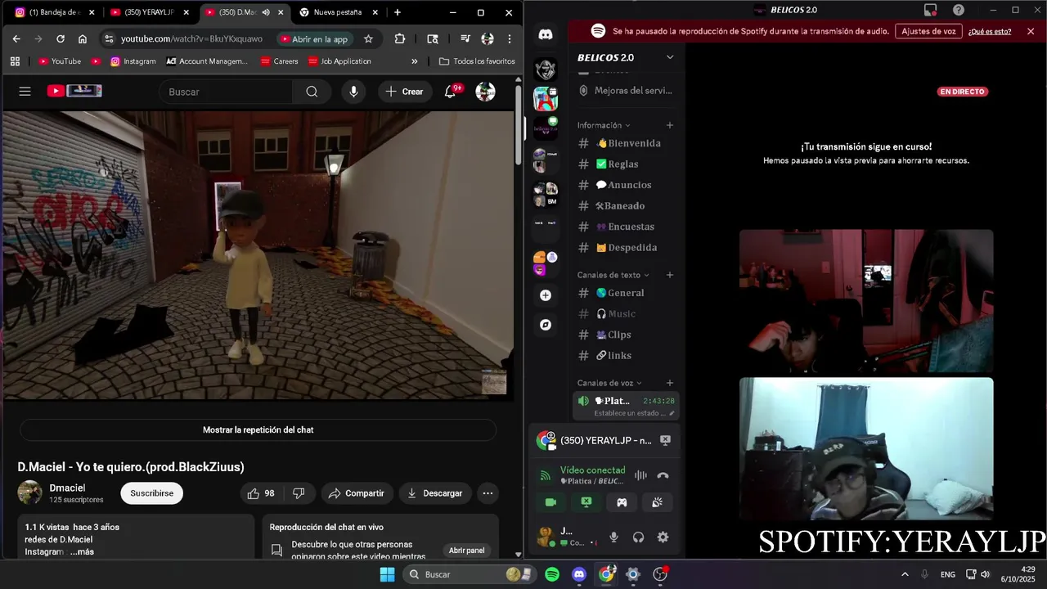Open Dmaciel channel avatar
This screenshot has width=1047, height=589.
coord(29,492)
